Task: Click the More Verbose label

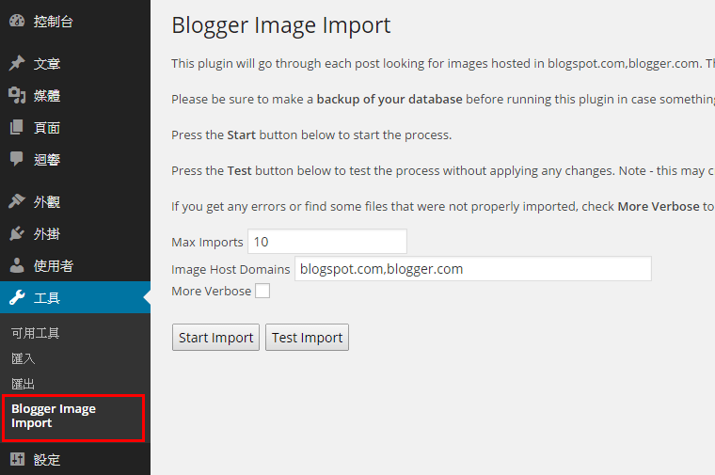Action: click(x=211, y=291)
